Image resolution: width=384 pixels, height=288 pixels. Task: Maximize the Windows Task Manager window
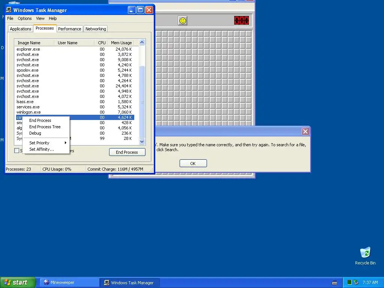coord(140,10)
